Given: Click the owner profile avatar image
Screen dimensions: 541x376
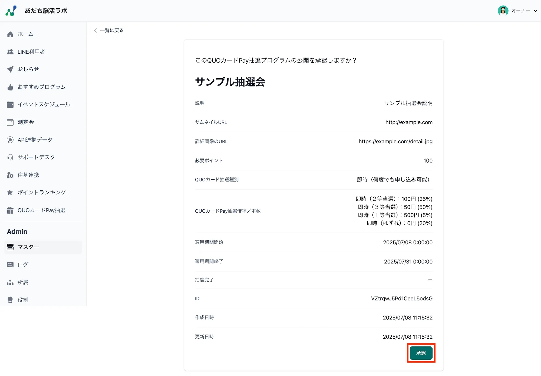Looking at the screenshot, I should point(503,11).
